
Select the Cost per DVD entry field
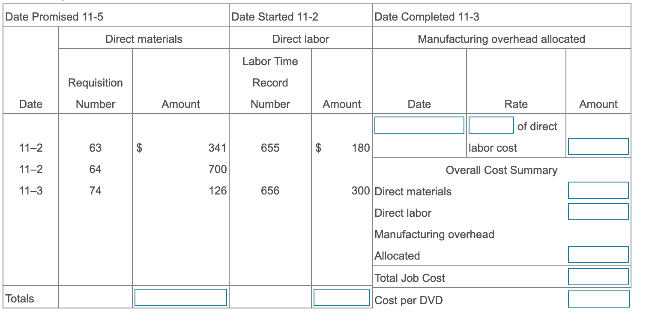pos(598,299)
